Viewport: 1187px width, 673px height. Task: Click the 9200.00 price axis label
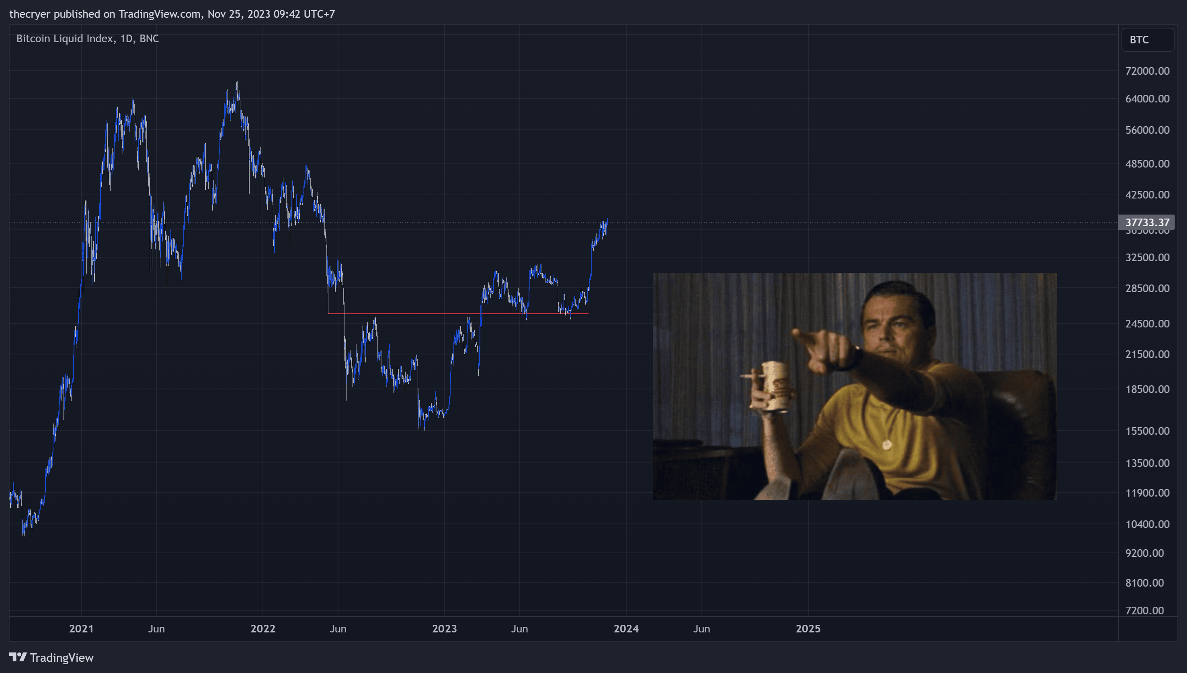pyautogui.click(x=1144, y=553)
